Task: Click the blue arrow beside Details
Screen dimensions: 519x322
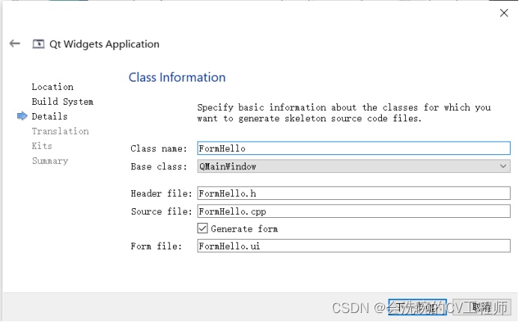Action: (x=22, y=116)
